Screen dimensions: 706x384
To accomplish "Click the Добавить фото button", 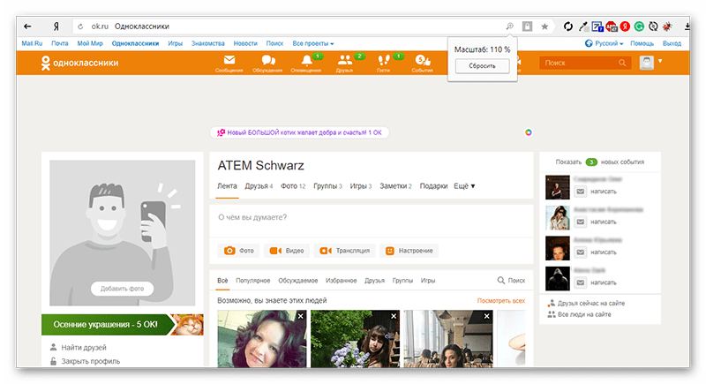I will pos(122,289).
